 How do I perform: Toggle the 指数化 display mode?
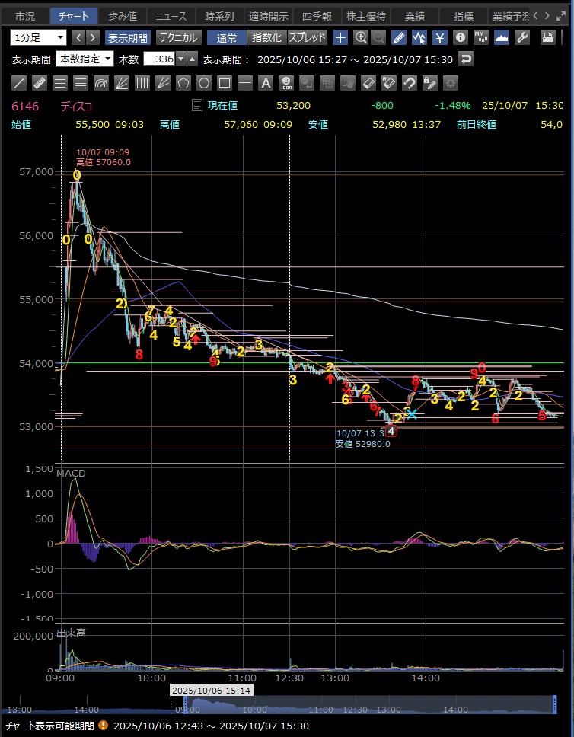266,37
